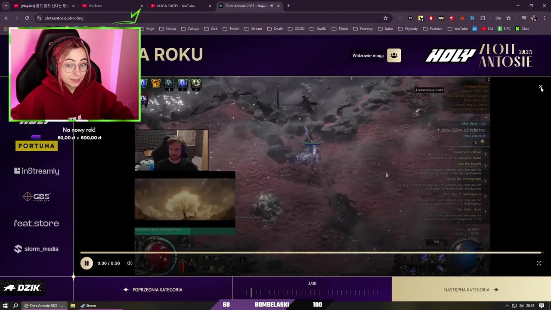This screenshot has height=310, width=551.
Task: Open the DZIK sponsor logo
Action: coord(22,288)
